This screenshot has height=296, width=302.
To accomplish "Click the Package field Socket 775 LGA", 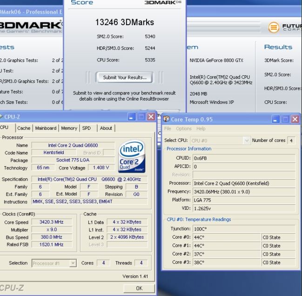I will [x=73, y=160].
